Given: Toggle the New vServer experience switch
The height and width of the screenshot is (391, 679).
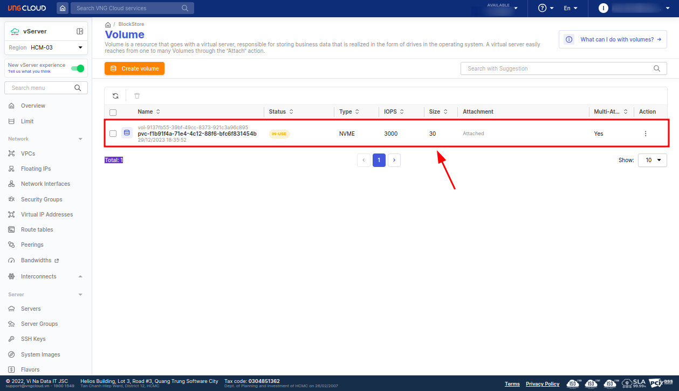Looking at the screenshot, I should coord(78,68).
